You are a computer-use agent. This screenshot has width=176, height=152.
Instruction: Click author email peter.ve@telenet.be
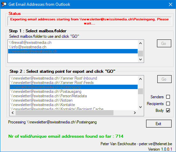156,144
